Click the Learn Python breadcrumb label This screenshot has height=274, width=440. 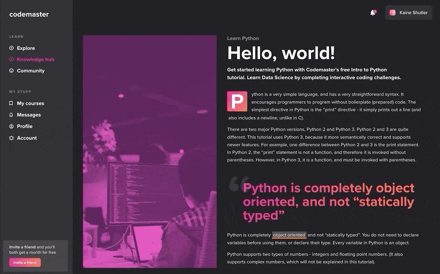pos(243,39)
